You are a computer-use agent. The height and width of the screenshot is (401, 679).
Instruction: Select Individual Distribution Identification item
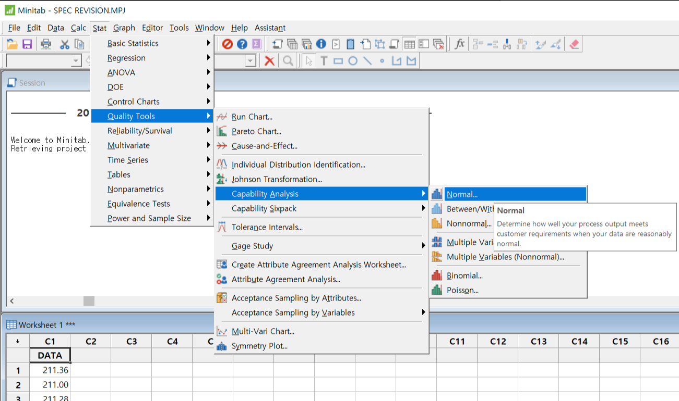pos(321,165)
